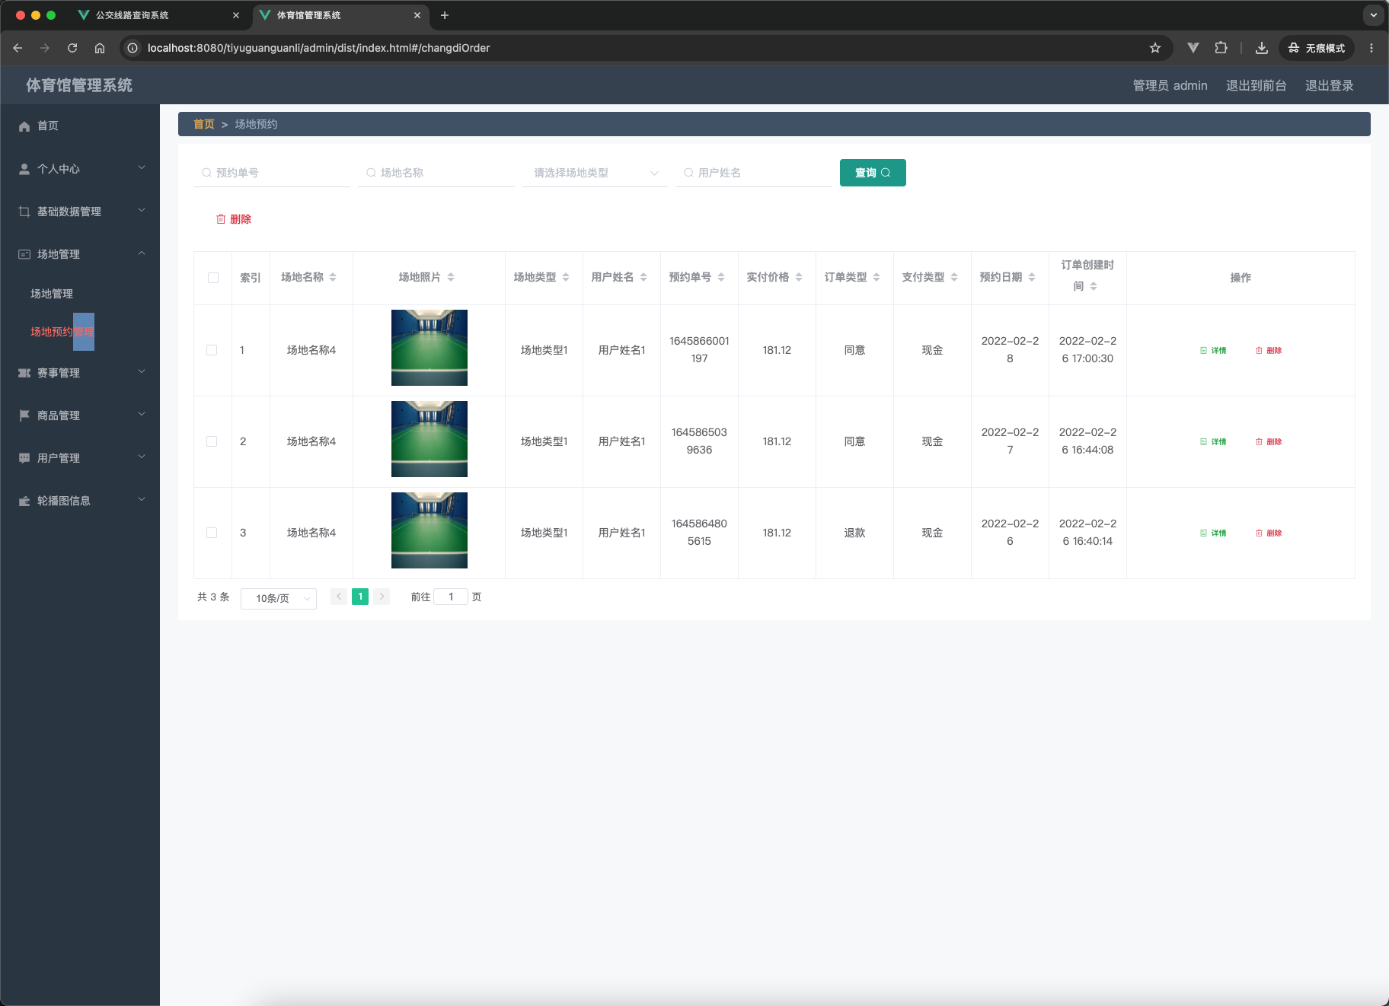Sort by 场地类型 column arrows
The image size is (1389, 1006).
(x=566, y=277)
